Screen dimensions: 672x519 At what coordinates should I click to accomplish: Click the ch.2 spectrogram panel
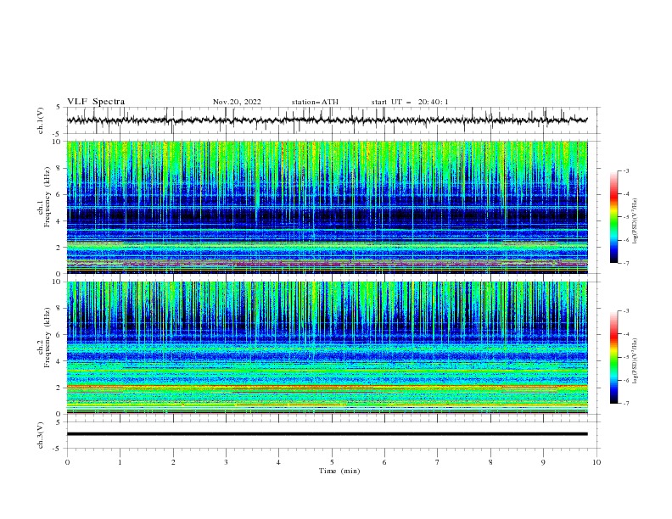pyautogui.click(x=327, y=348)
